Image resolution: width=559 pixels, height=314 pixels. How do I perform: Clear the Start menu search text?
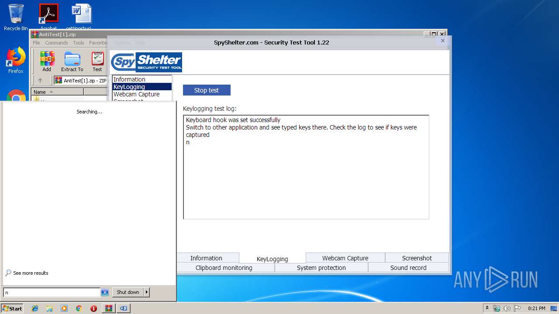(105, 293)
